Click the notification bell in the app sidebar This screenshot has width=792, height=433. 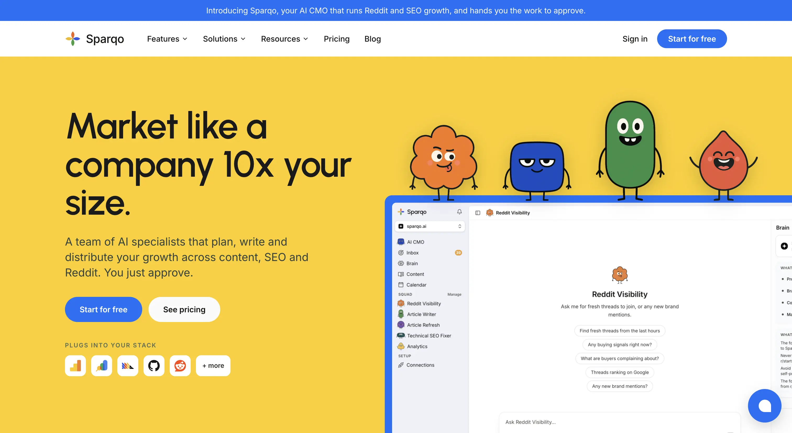click(459, 212)
